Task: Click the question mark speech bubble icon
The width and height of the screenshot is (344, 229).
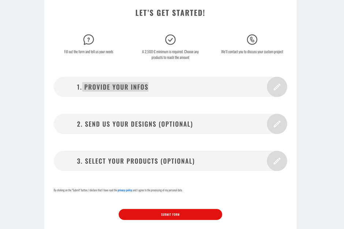Action: [x=89, y=40]
